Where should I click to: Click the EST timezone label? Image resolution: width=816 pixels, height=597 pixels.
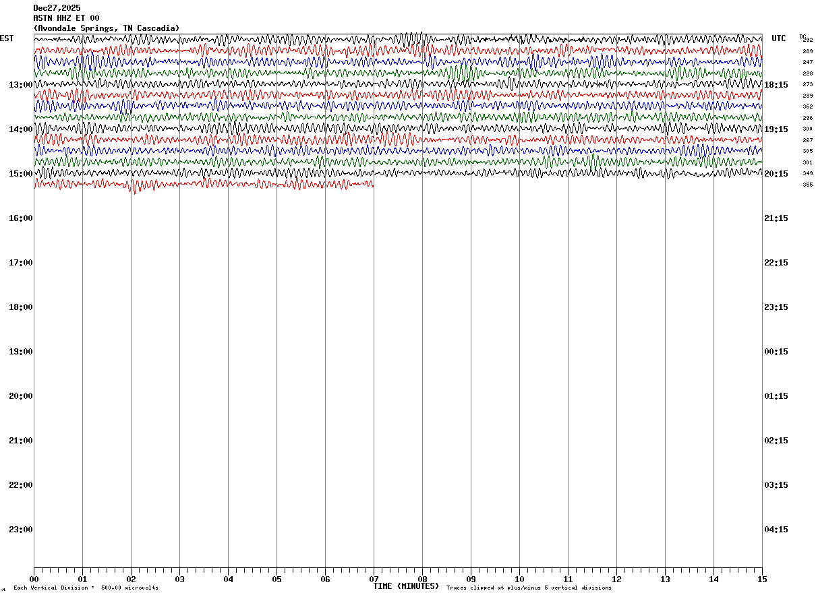(x=7, y=38)
